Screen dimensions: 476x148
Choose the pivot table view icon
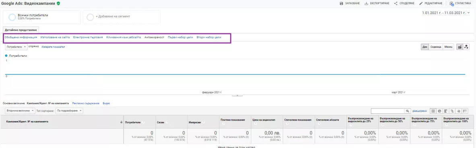coord(465,111)
